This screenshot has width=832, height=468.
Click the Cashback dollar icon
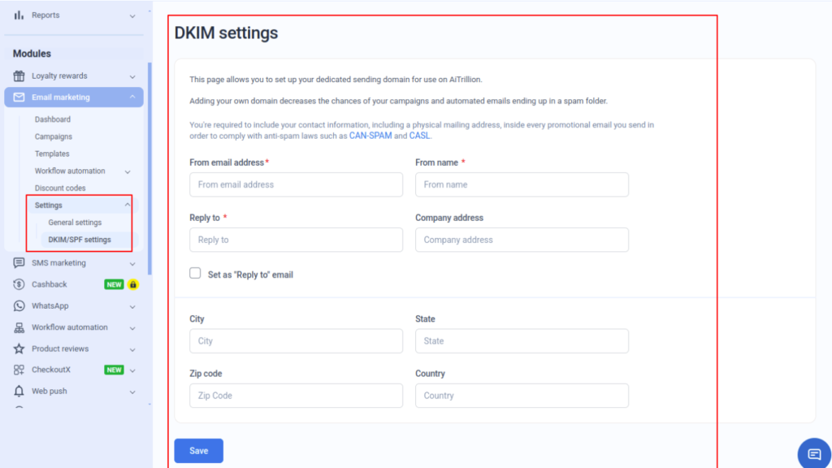click(x=17, y=284)
